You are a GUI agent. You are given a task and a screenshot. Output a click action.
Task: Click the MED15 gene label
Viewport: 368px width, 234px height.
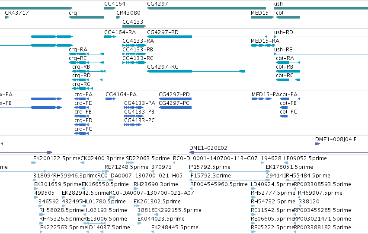pos(259,13)
